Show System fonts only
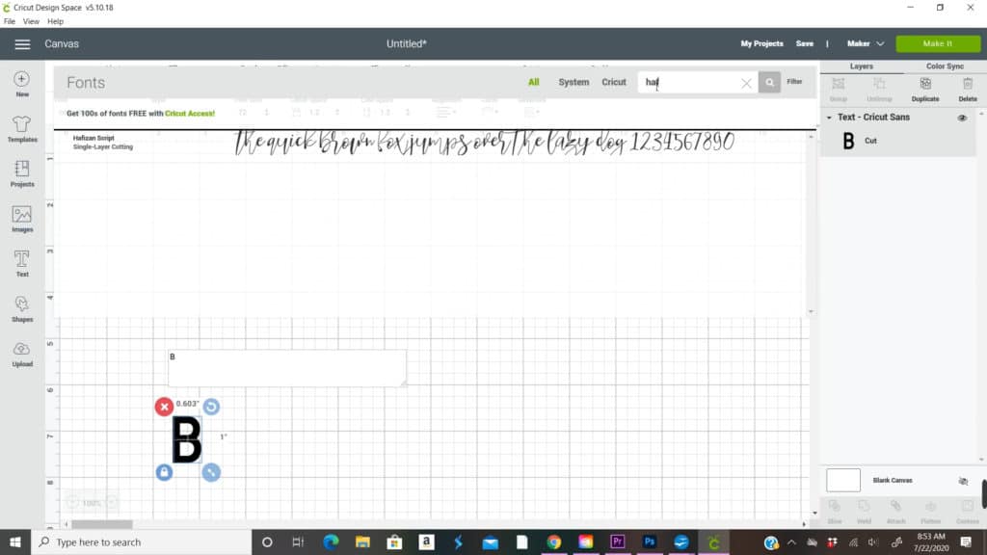This screenshot has width=987, height=555. [x=574, y=83]
